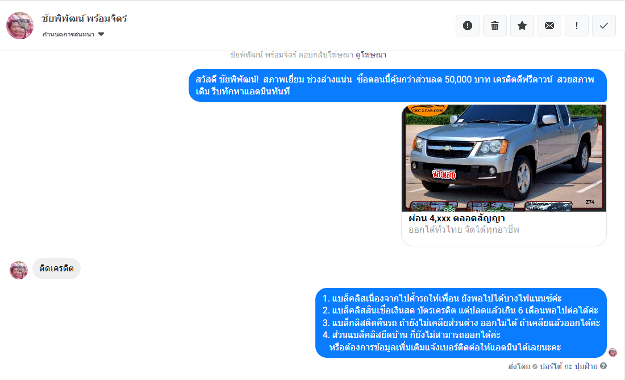The height and width of the screenshot is (380, 625).
Task: Open the ดูโฆษณา link
Action: 370,55
